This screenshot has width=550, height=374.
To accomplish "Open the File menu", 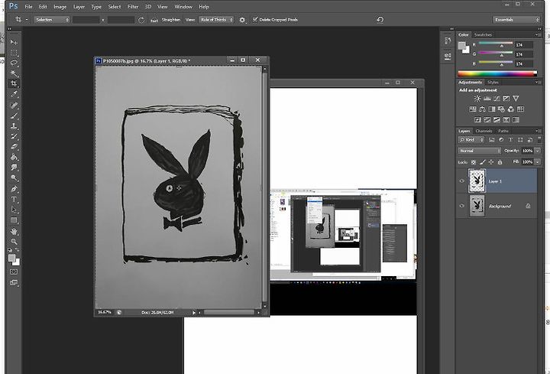I will pyautogui.click(x=28, y=7).
